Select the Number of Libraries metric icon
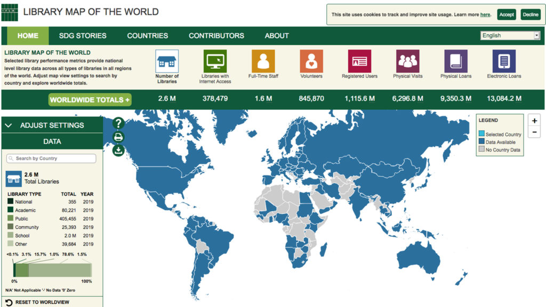Image resolution: width=546 pixels, height=307 pixels. (167, 61)
